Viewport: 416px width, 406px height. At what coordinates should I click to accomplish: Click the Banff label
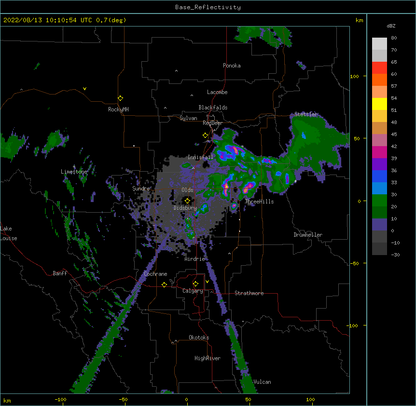[x=60, y=273]
